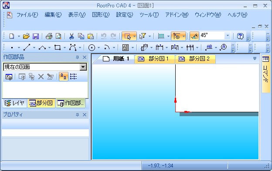Select the spline curve tool
Screen dimensions: 272x171
(x=73, y=47)
